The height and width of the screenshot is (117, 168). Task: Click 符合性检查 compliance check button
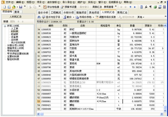click(51, 7)
